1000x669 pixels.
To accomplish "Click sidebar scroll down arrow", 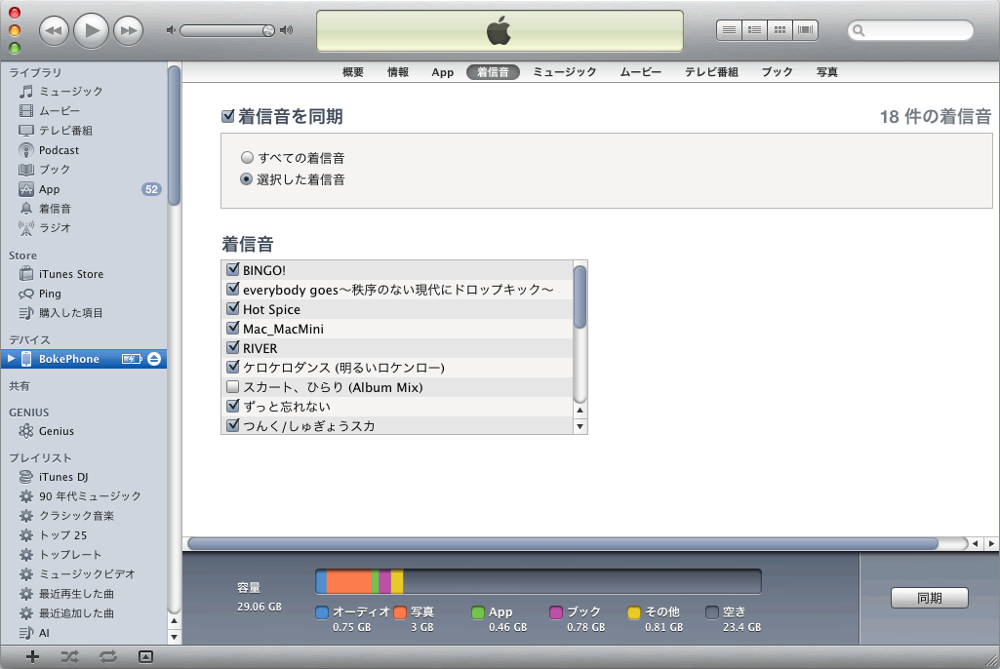I will pos(174,637).
